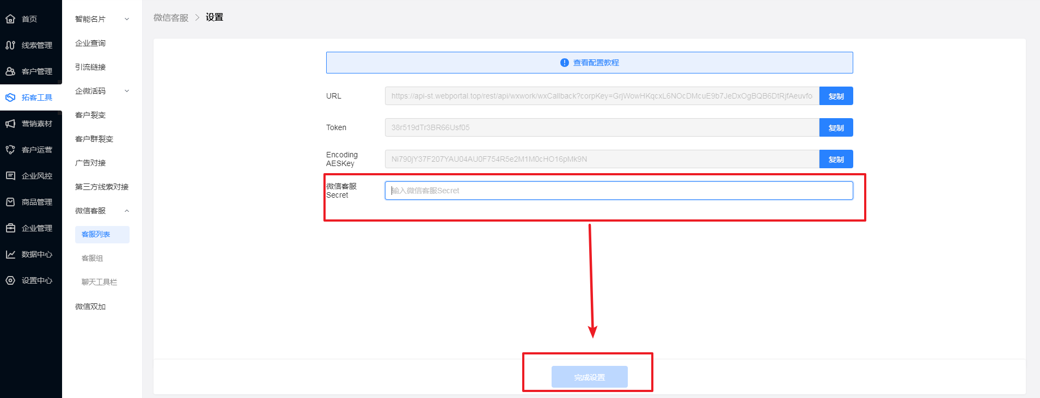The height and width of the screenshot is (398, 1040).
Task: Select 引流链接 in the submenu
Action: click(90, 67)
